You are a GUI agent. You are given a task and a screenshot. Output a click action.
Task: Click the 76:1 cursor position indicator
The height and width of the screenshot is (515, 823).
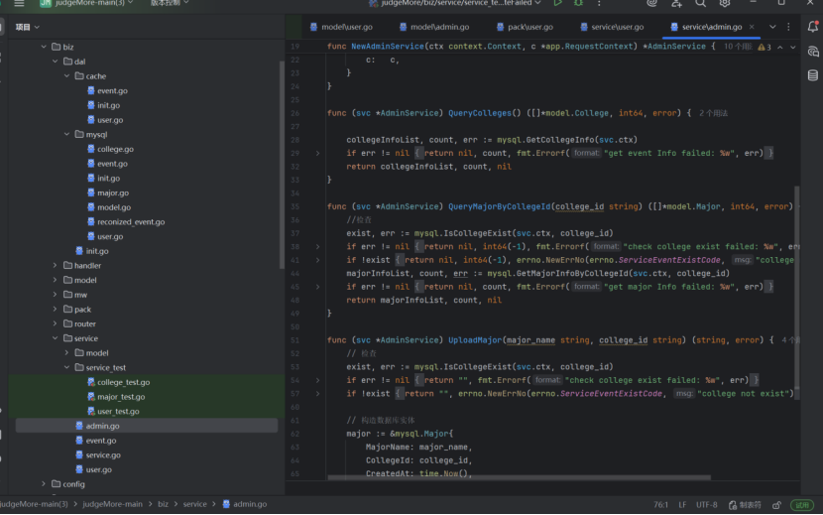click(660, 505)
